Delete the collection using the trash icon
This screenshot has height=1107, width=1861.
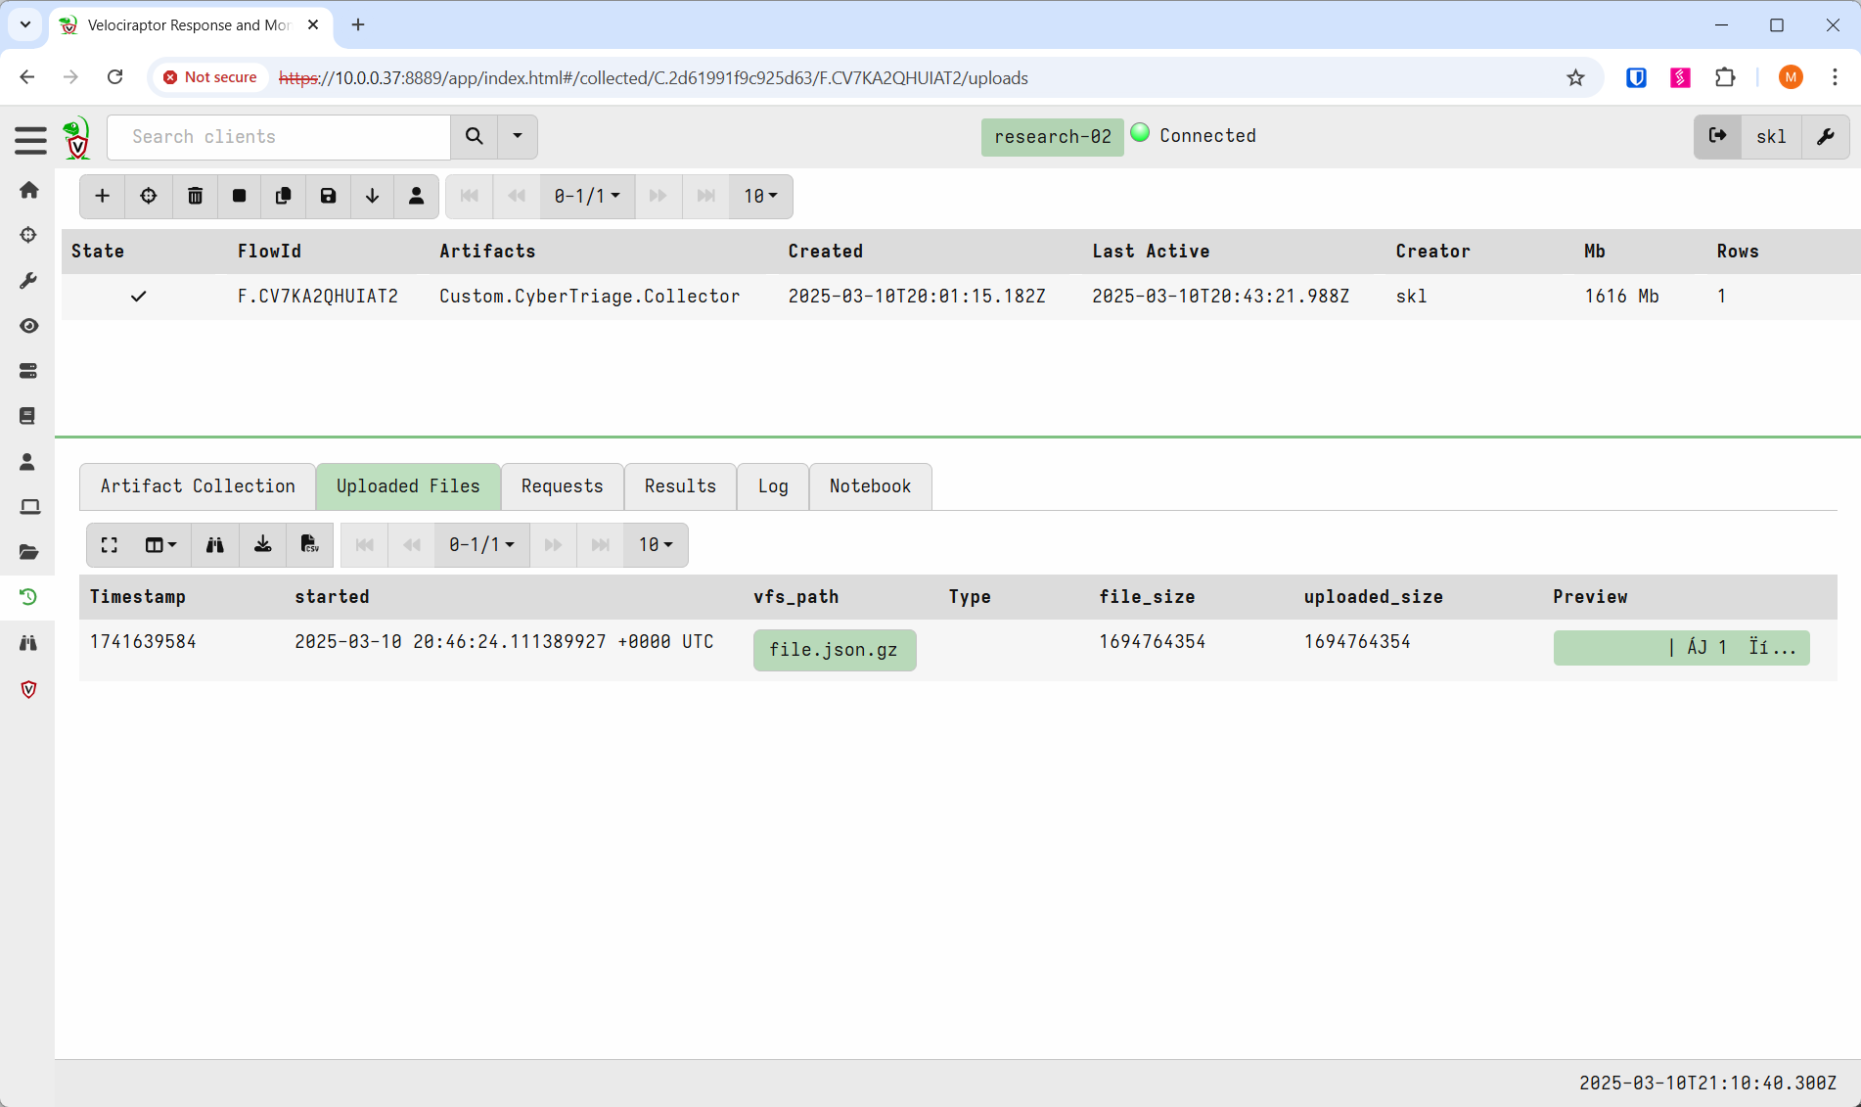195,196
